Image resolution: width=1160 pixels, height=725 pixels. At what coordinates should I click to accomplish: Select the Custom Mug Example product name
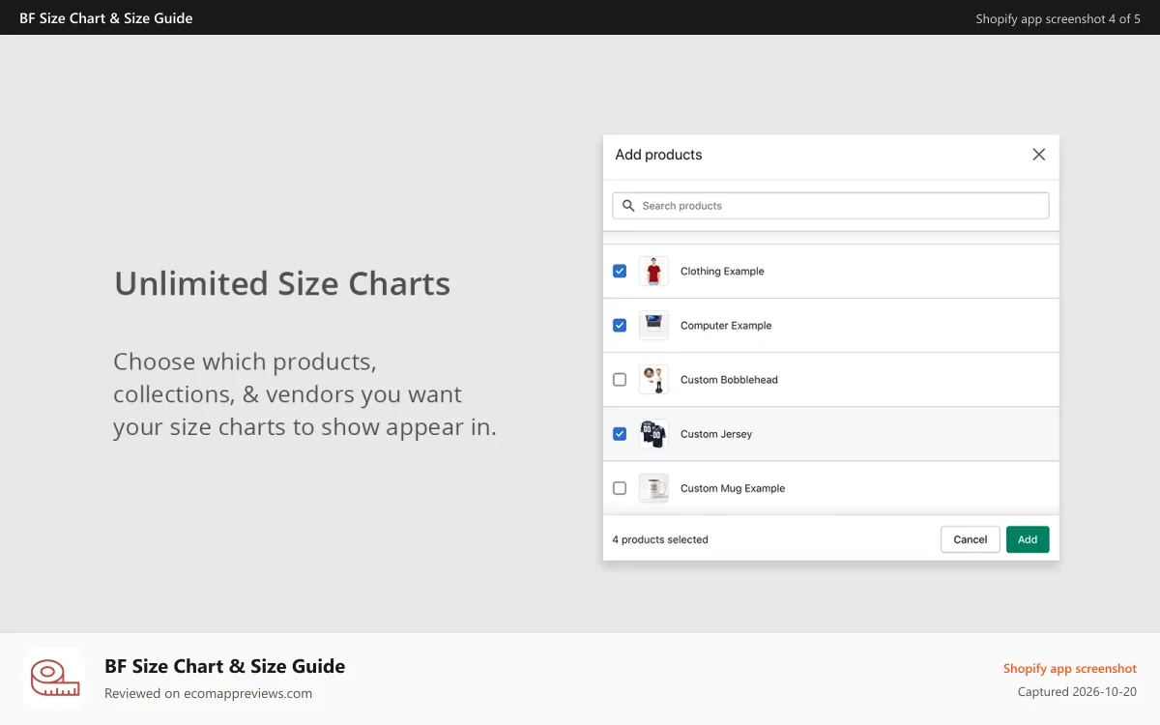click(x=733, y=488)
